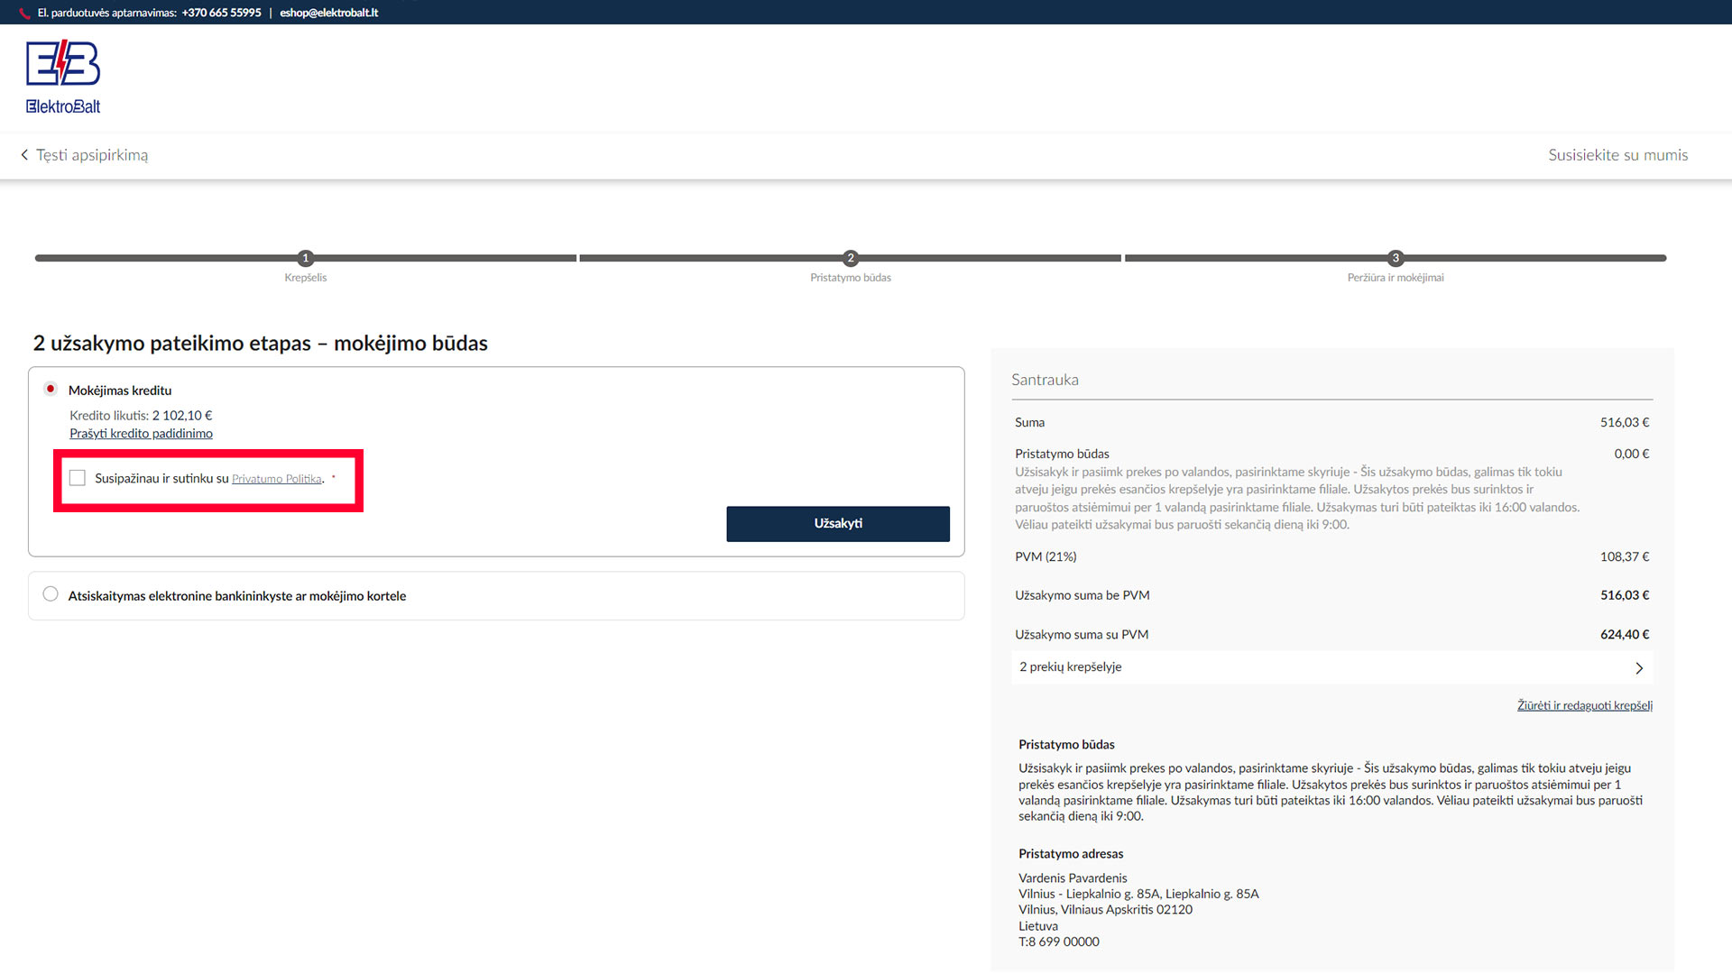The image size is (1732, 974).
Task: Select electronic banking or card payment option
Action: pos(51,594)
